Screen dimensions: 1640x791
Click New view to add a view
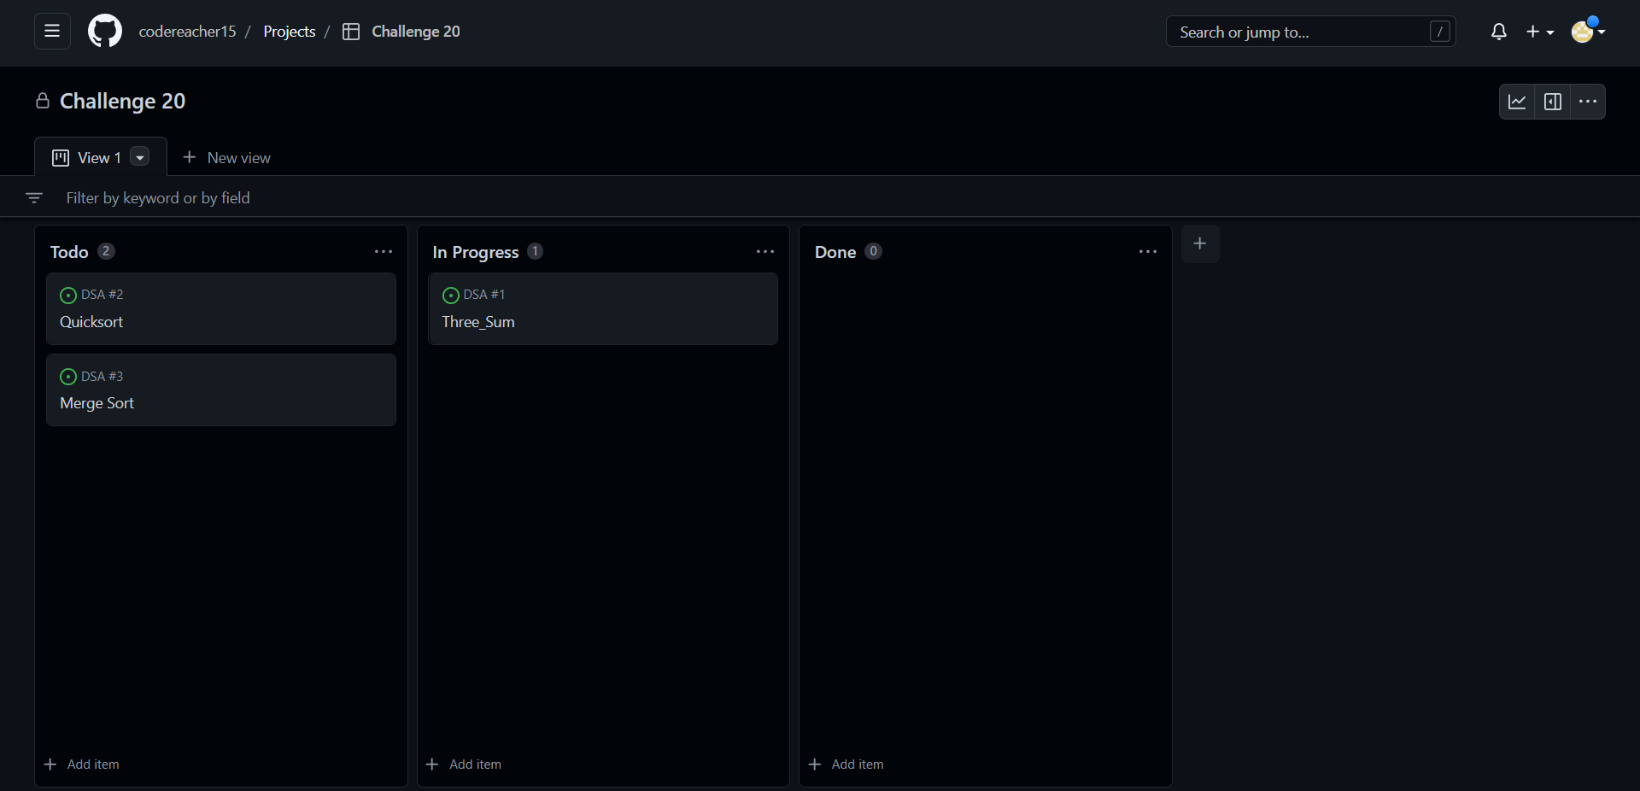coord(226,157)
